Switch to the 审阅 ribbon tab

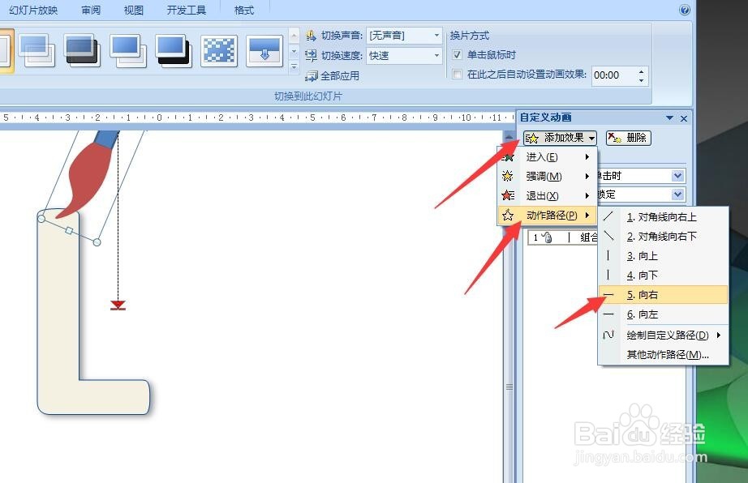point(90,10)
